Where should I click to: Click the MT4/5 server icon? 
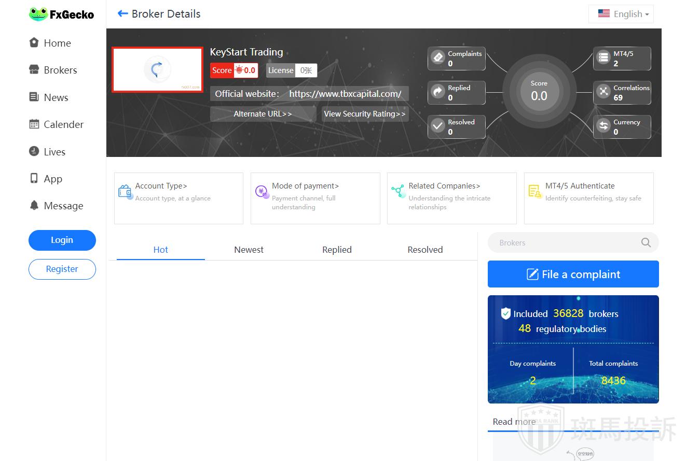603,57
